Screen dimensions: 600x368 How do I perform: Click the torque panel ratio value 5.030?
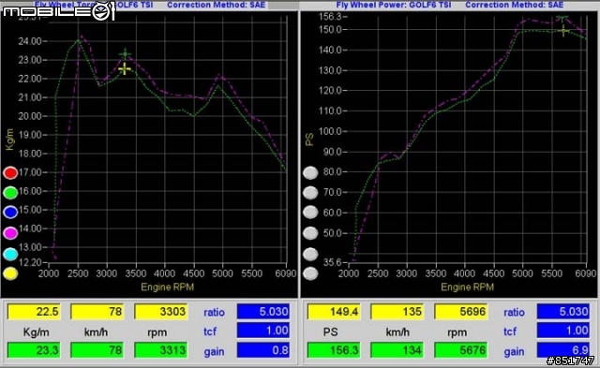pyautogui.click(x=263, y=312)
